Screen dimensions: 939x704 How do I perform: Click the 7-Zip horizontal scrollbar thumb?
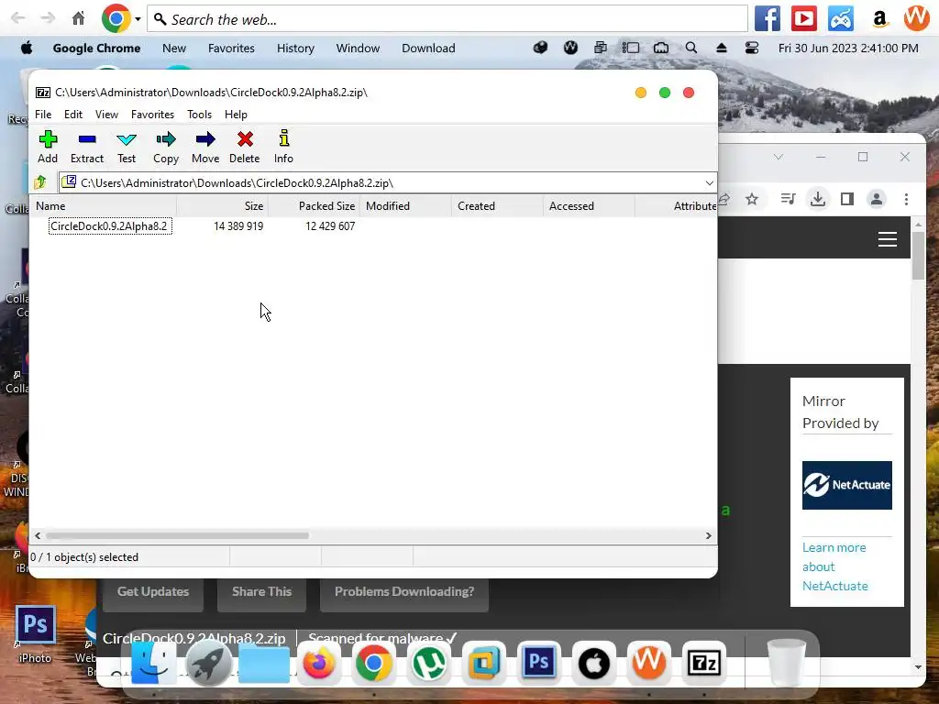pos(177,535)
